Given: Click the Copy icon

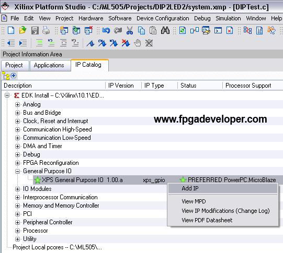Looking at the screenshot, I should tap(141, 30).
